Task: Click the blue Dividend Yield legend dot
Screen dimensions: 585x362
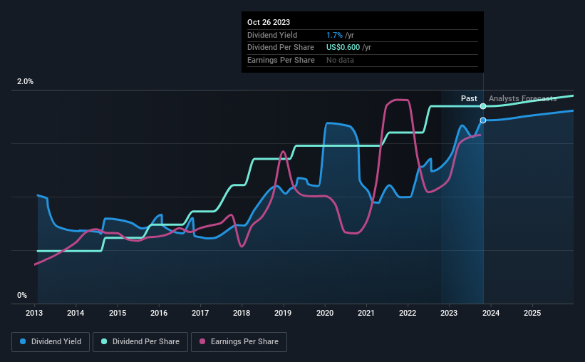Action: point(23,341)
